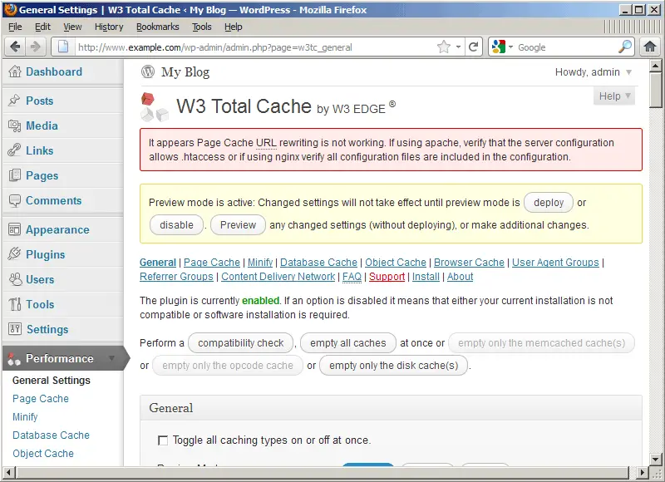
Task: Click the Tools icon in sidebar
Action: [x=15, y=304]
